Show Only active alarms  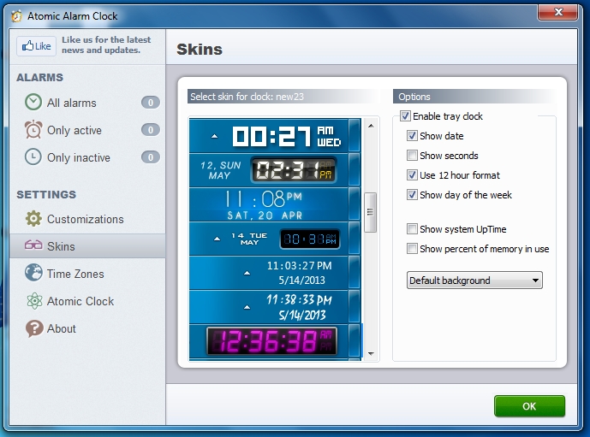tap(87, 130)
